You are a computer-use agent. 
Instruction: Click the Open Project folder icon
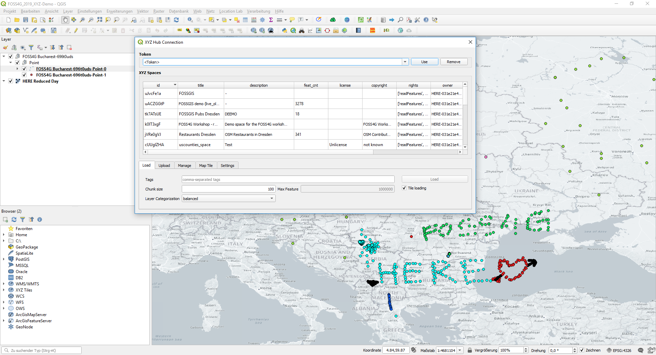click(x=17, y=20)
